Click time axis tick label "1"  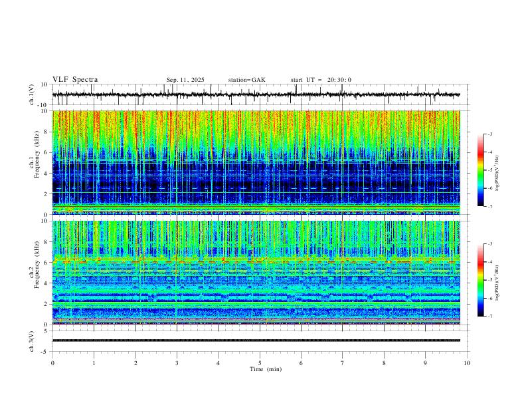(94, 363)
